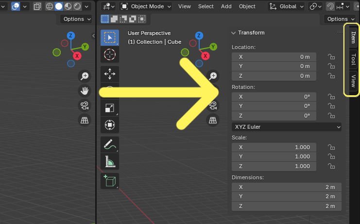Open the XYZ Euler rotation mode dropdown
This screenshot has width=360, height=224.
pos(287,127)
